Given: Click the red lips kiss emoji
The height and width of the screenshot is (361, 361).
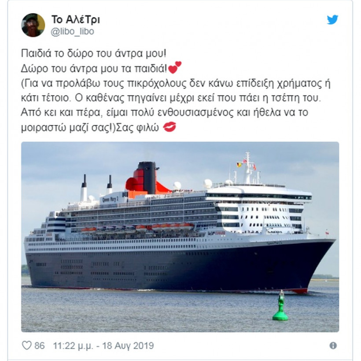Looking at the screenshot, I should [x=169, y=127].
